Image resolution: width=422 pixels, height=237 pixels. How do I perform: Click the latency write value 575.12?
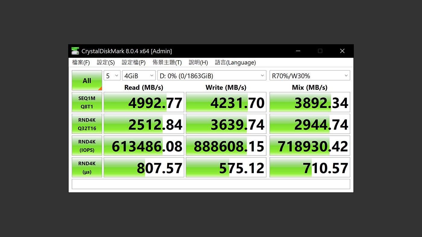[226, 168]
